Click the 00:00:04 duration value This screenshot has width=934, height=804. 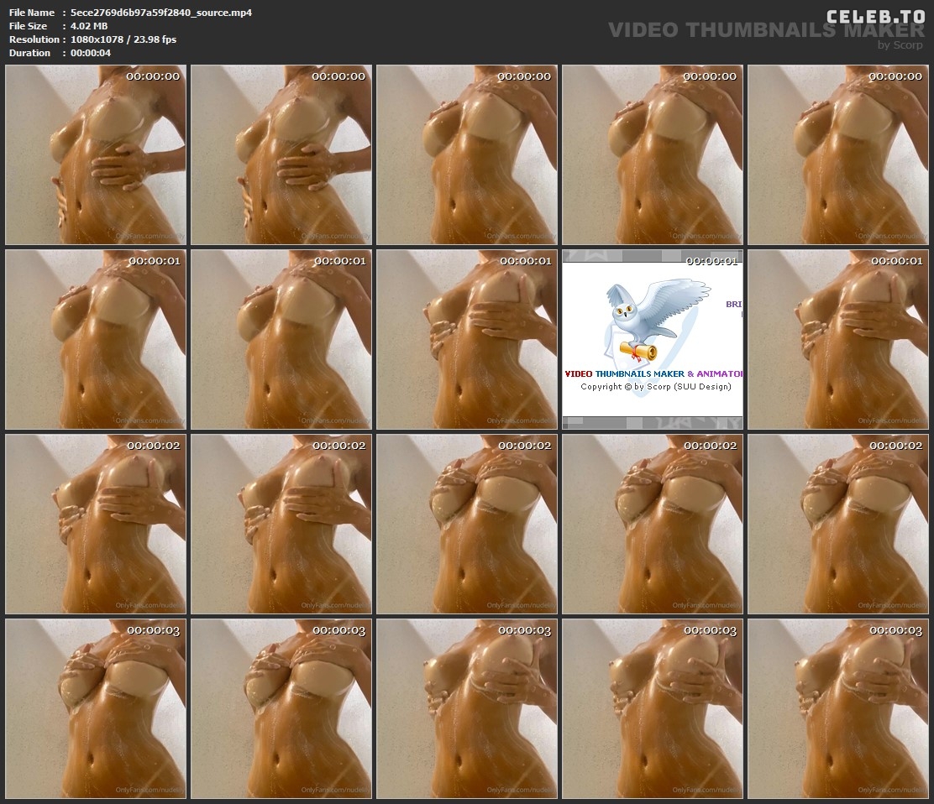click(x=91, y=53)
